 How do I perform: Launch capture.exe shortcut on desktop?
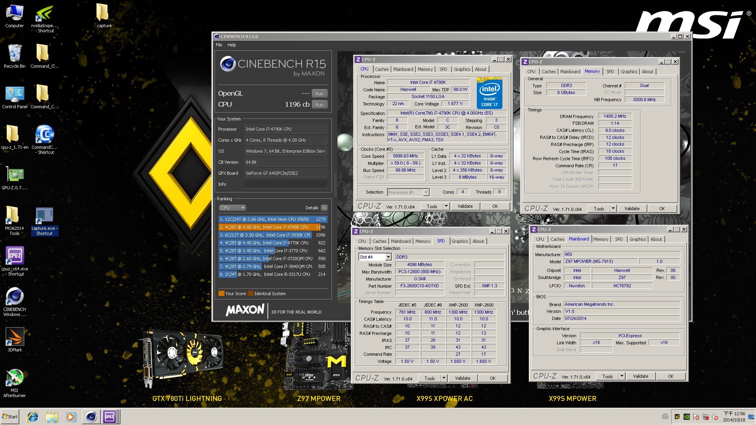(44, 221)
